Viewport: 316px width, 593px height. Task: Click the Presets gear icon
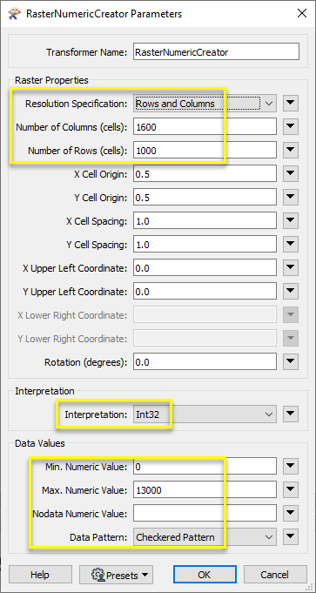tap(98, 575)
